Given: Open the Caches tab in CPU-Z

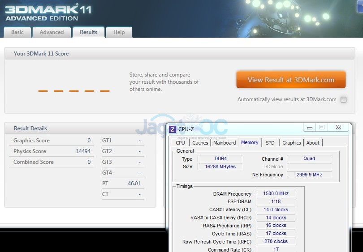Looking at the screenshot, I should point(200,143).
